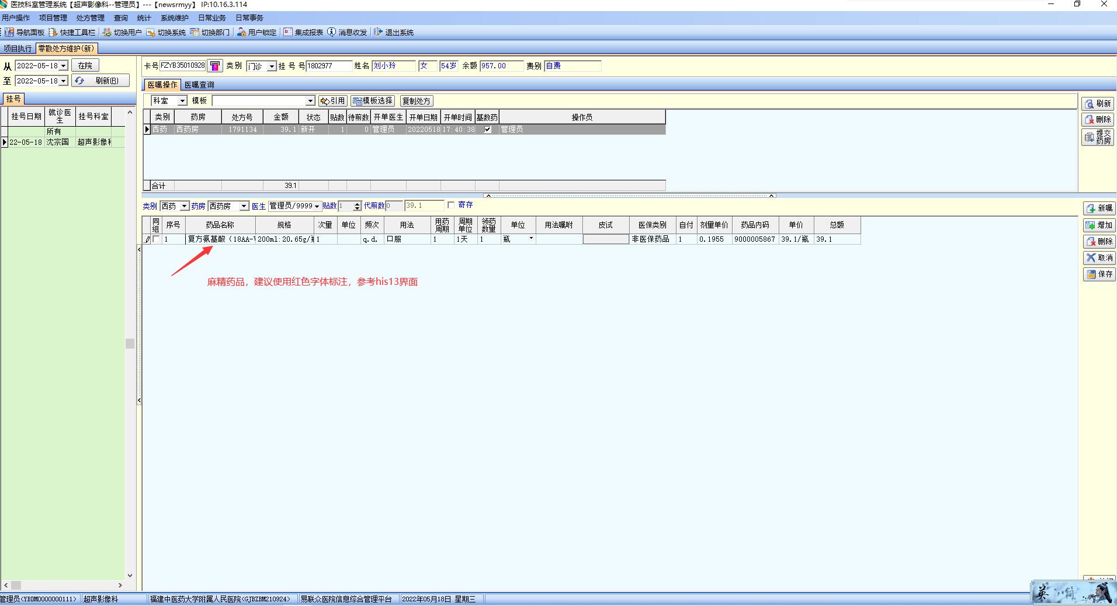Click the 删除 button below 增加
The width and height of the screenshot is (1117, 606).
tap(1099, 241)
